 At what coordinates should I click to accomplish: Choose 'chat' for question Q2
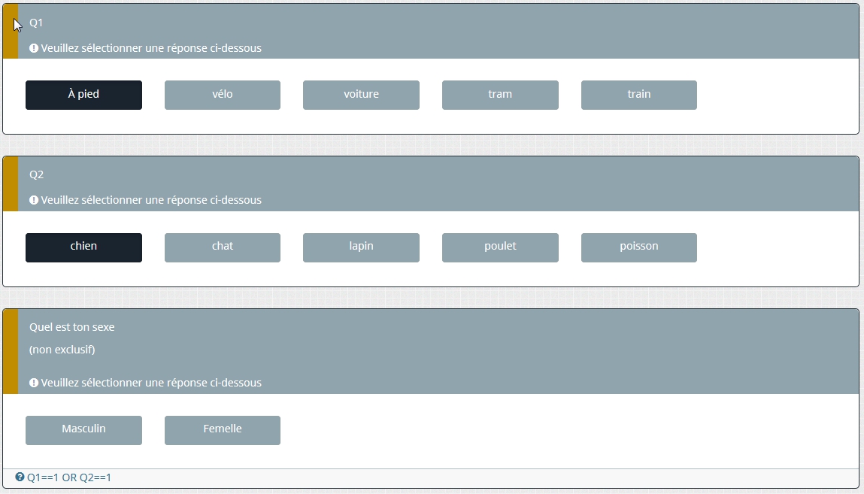(x=223, y=247)
